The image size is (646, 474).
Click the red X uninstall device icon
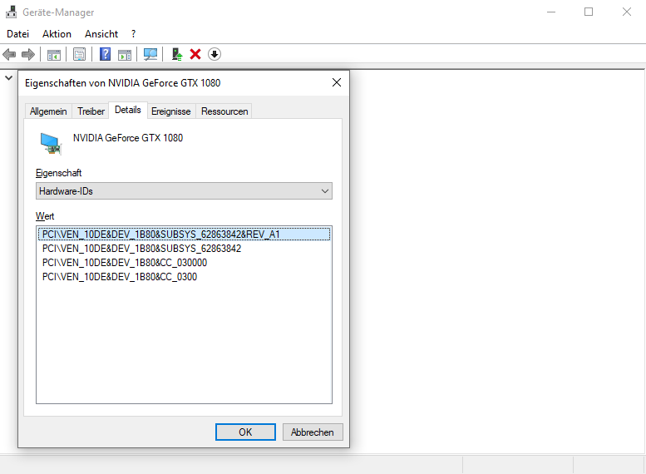coord(195,54)
